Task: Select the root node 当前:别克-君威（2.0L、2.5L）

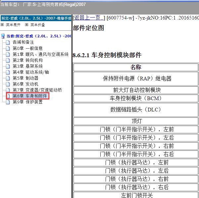Action: coord(39,36)
